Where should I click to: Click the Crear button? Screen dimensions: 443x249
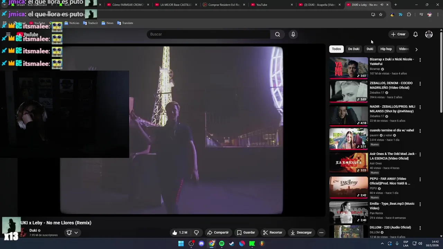[x=398, y=34]
